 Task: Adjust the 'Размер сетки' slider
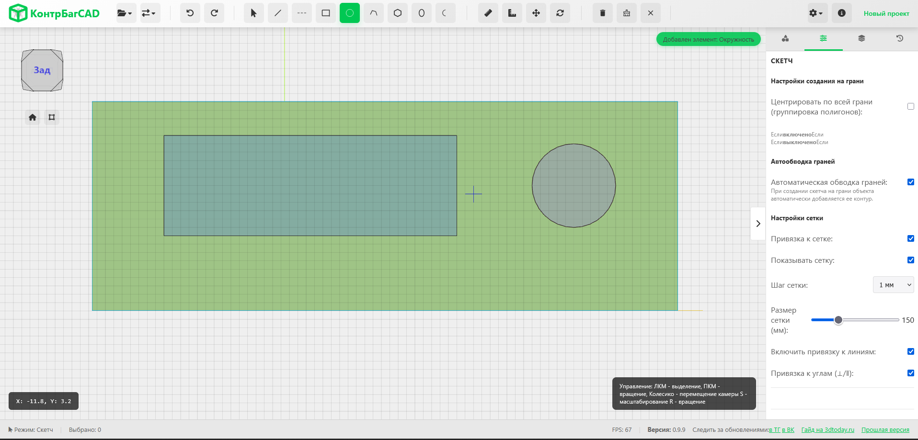click(838, 320)
